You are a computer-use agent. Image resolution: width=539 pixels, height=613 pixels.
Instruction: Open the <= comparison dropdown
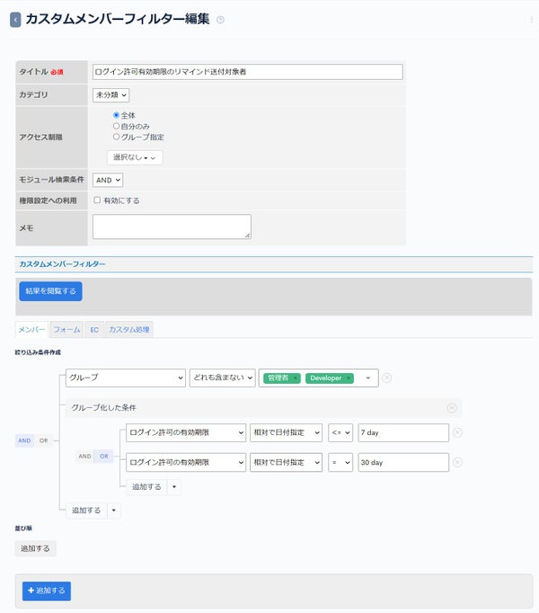tap(340, 432)
